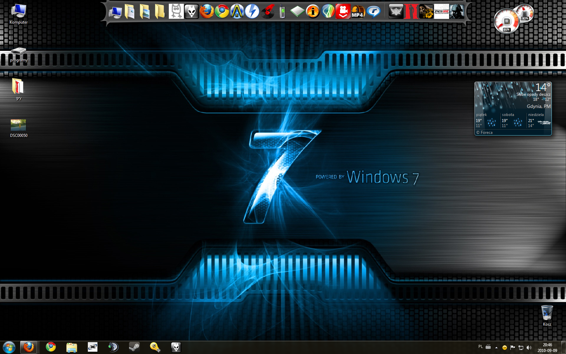Launch foobar2000 from the top dock

coord(191,11)
